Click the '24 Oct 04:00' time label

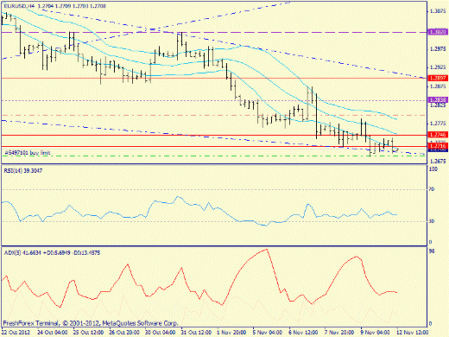[x=53, y=332]
